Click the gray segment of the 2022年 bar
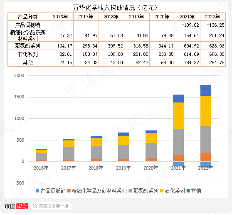The height and width of the screenshot is (215, 232). tap(206, 140)
